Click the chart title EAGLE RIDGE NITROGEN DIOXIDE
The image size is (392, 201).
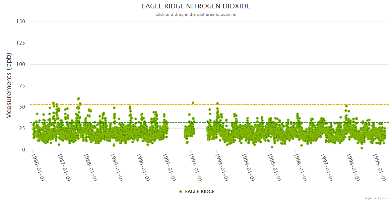196,6
